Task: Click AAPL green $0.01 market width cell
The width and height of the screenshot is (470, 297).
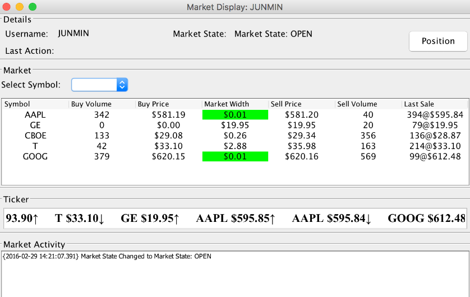Action: point(235,115)
